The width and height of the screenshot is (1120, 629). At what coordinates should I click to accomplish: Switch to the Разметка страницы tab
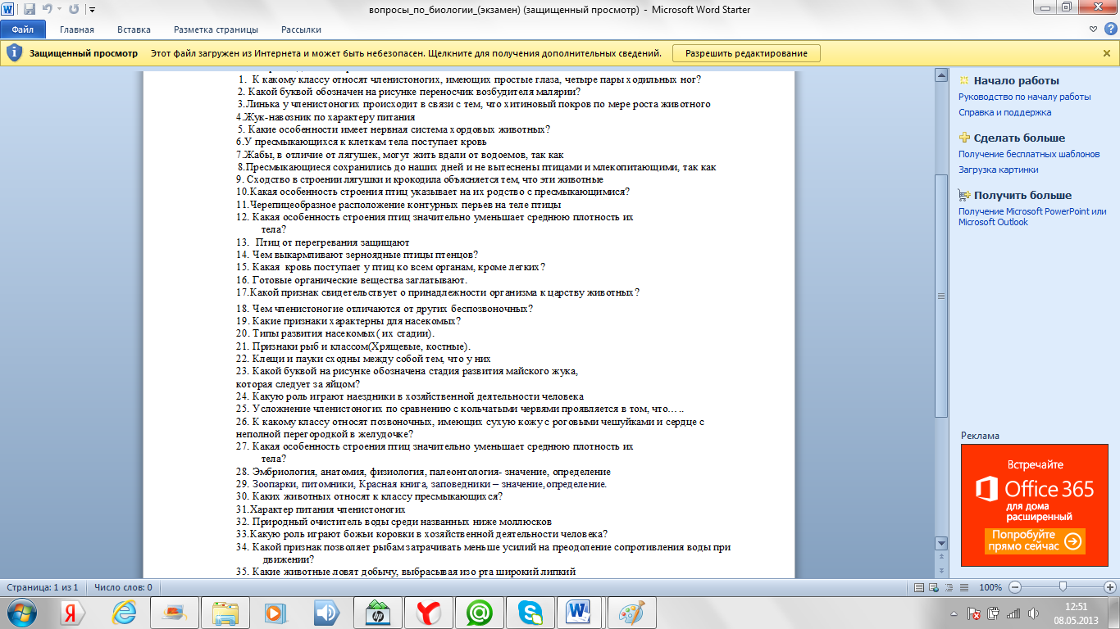[216, 29]
